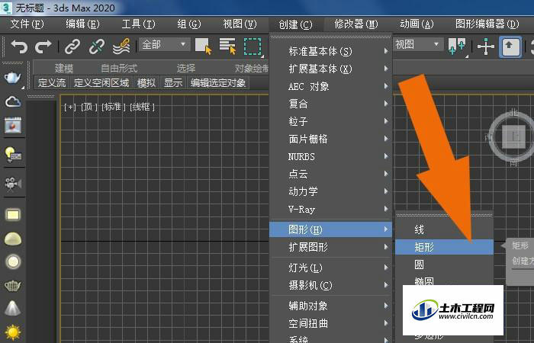This screenshot has height=343, width=534.
Task: Open 辅助对象 submenu
Action: tap(330, 306)
